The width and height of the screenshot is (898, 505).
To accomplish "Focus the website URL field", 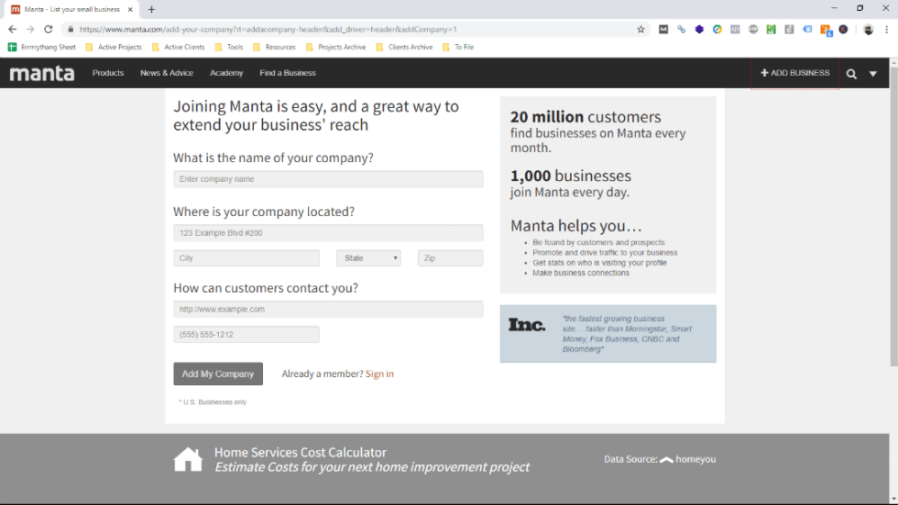I will [x=328, y=309].
